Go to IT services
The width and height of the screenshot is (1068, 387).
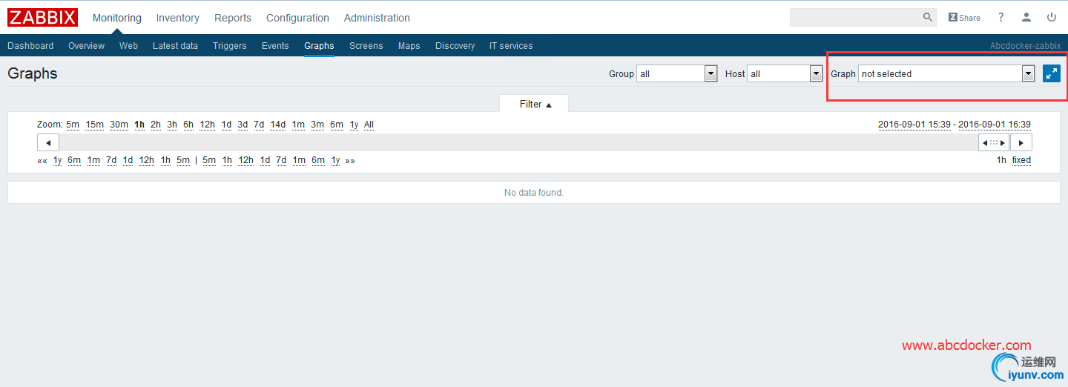[x=511, y=46]
